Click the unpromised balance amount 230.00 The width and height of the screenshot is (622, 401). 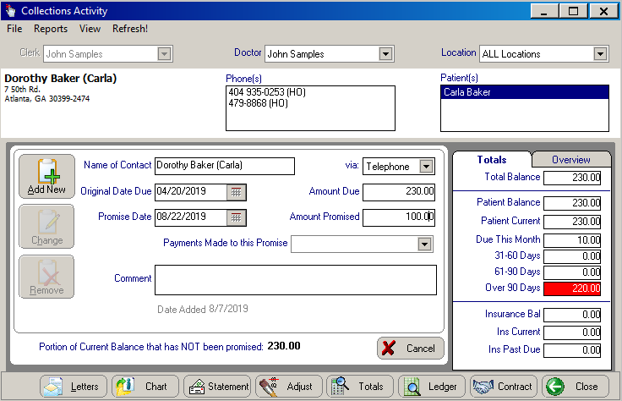tap(284, 346)
